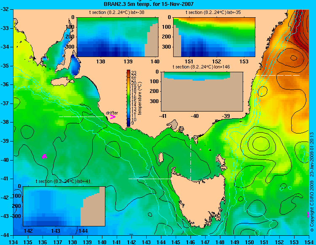Click the main map longitude label '147'
Image resolution: width=316 pixels, height=245 pixels.
[205, 242]
